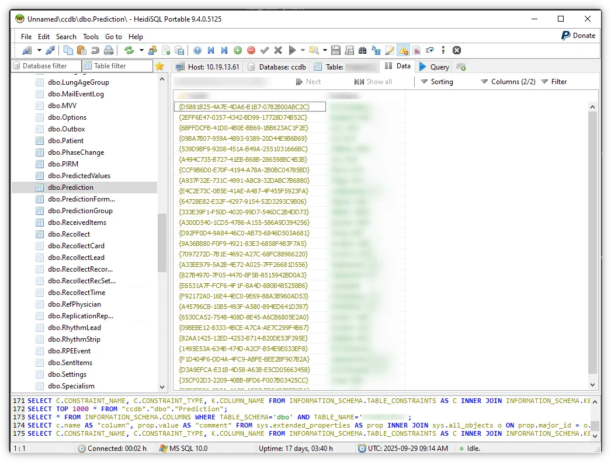Switch to the Data tab
The width and height of the screenshot is (611, 462).
(x=397, y=66)
